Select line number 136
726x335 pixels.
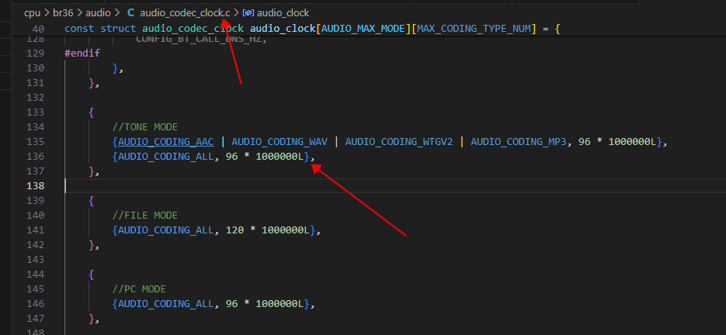[35, 157]
